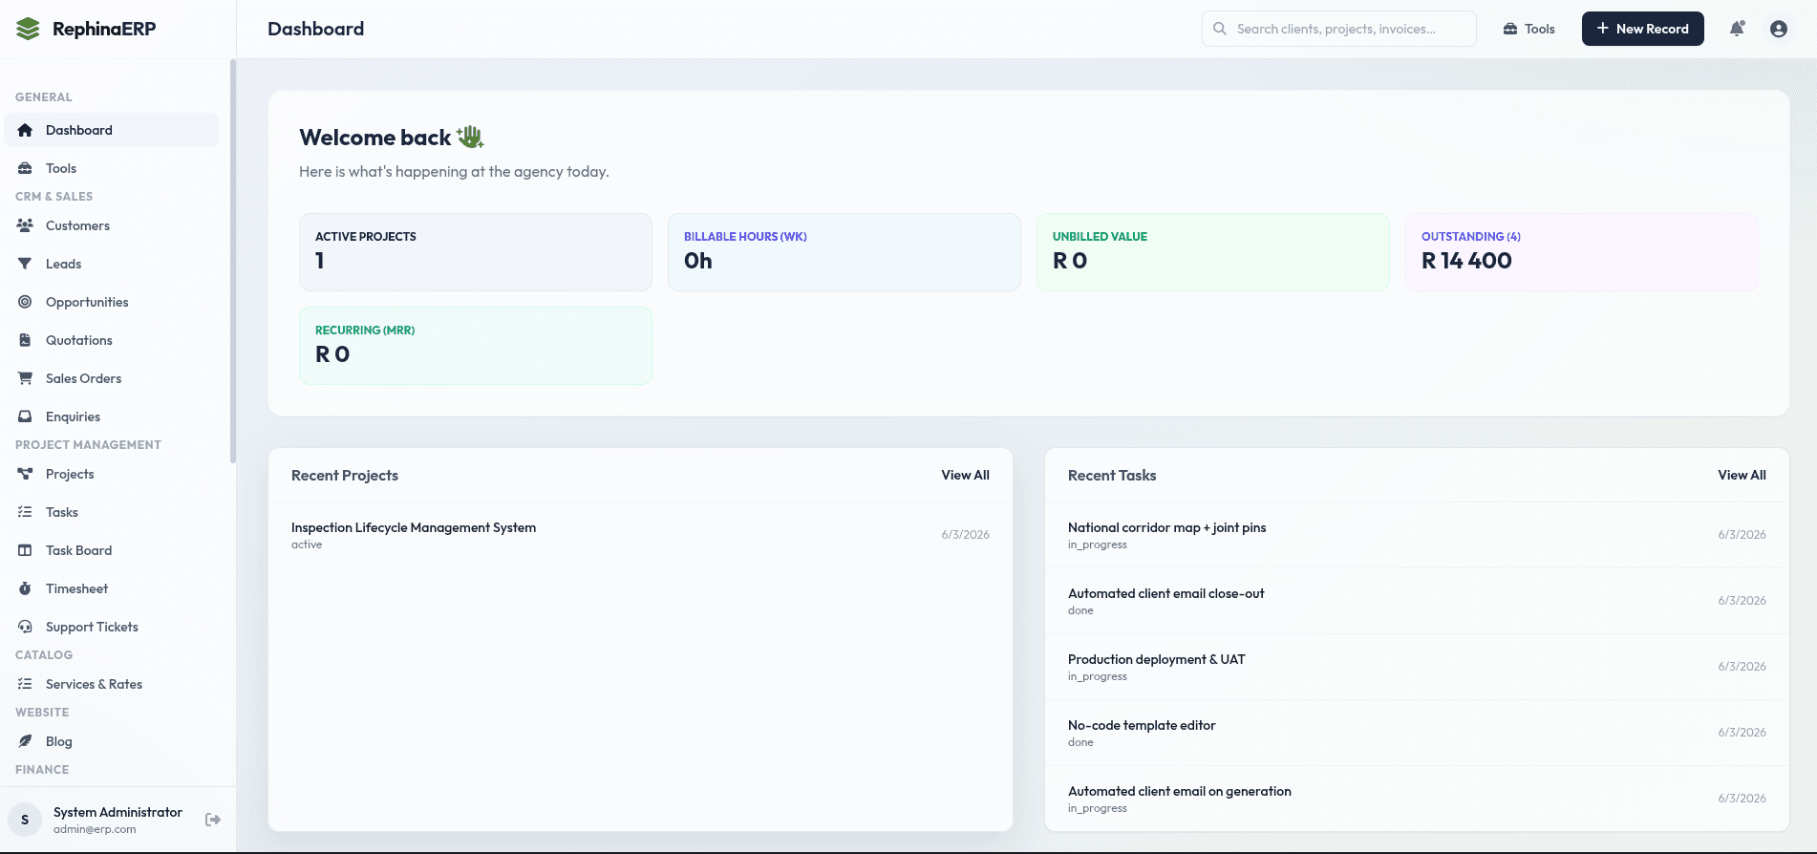This screenshot has height=854, width=1817.
Task: Open Enquiries sidebar entry
Action: pyautogui.click(x=112, y=416)
